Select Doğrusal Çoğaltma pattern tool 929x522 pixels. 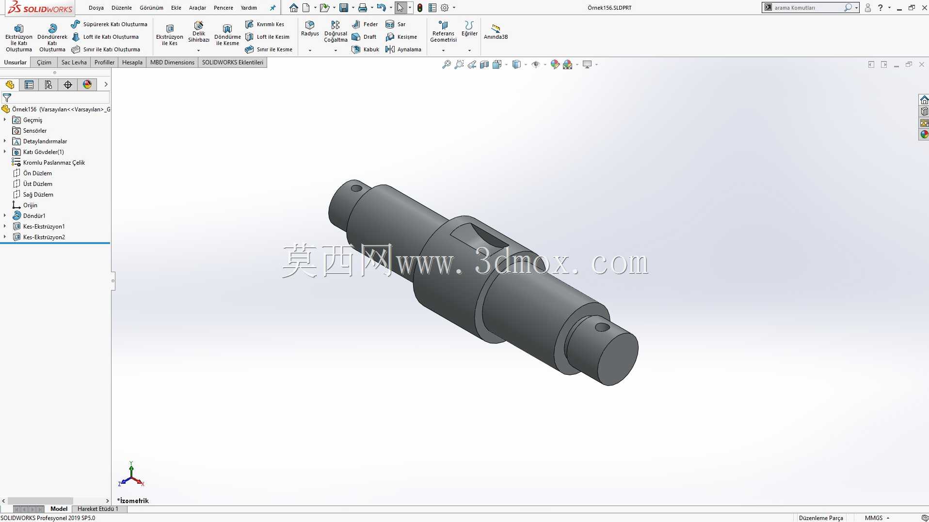point(336,31)
